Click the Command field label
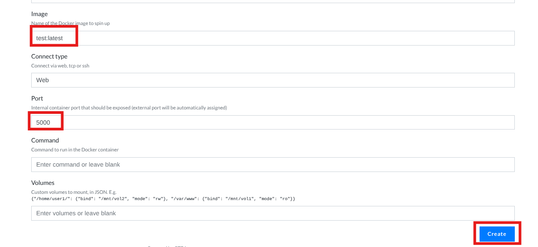 (x=45, y=140)
